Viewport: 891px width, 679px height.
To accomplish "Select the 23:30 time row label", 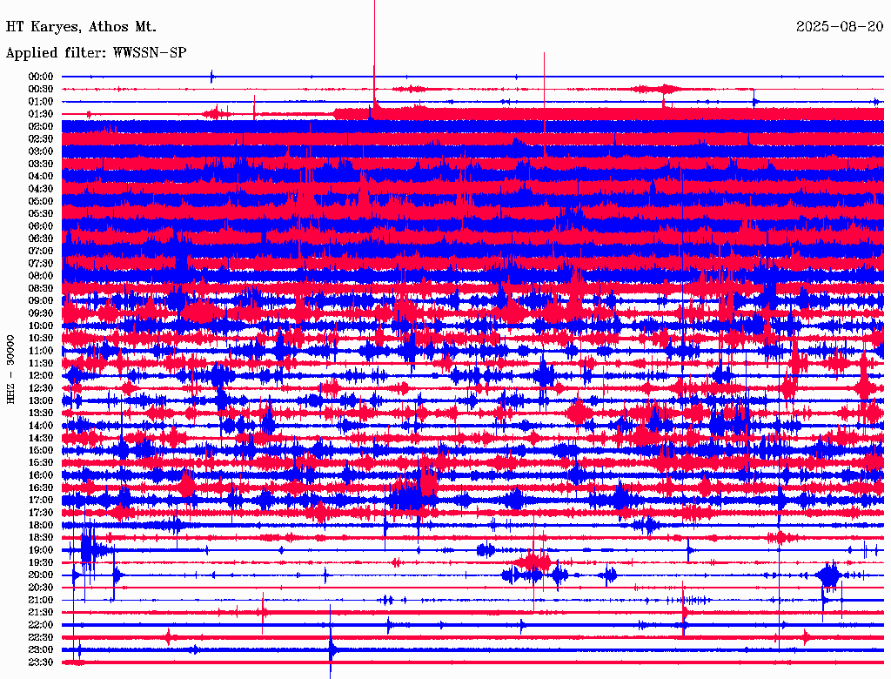I will tap(41, 662).
